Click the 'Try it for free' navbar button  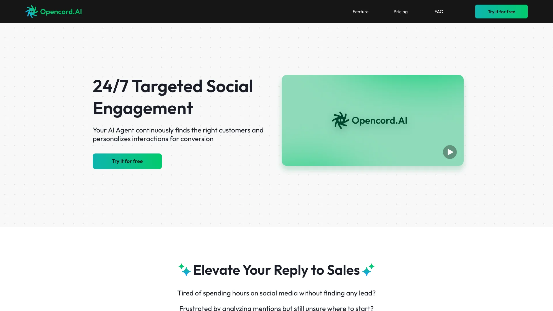[501, 12]
